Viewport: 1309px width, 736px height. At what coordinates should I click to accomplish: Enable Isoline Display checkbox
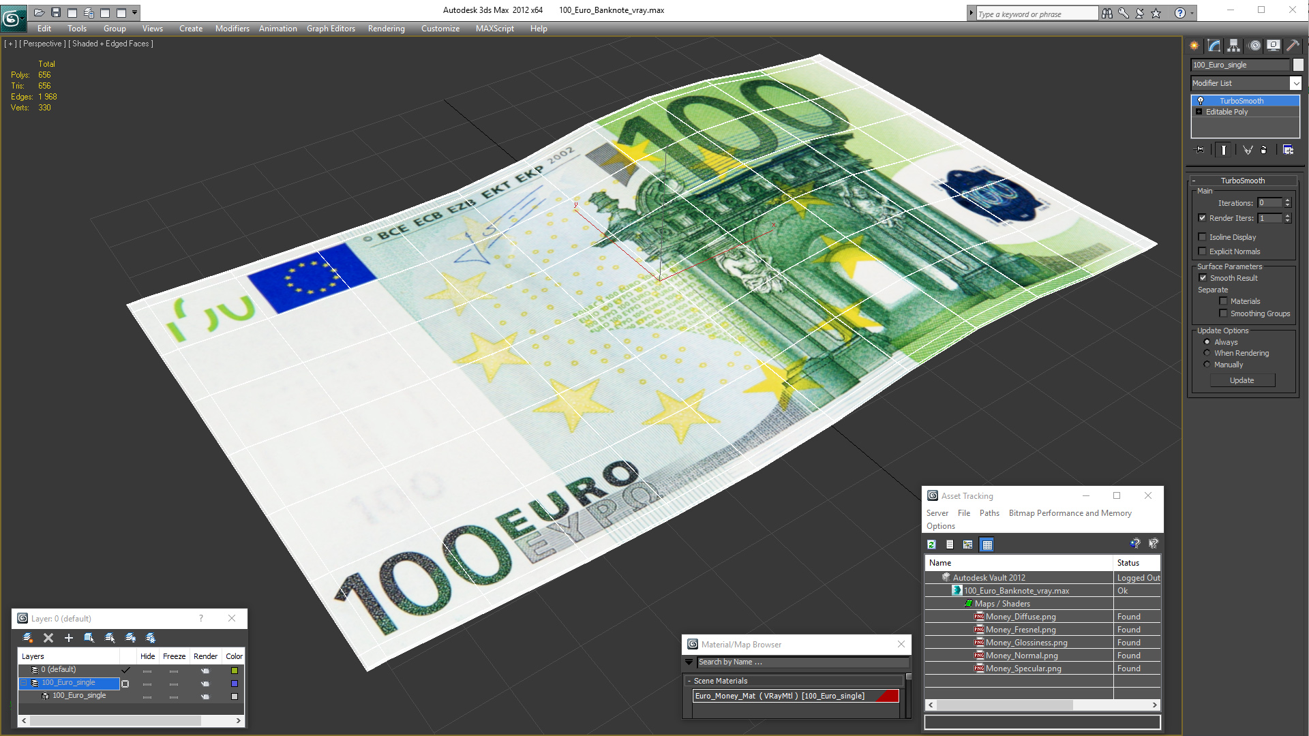[1203, 237]
